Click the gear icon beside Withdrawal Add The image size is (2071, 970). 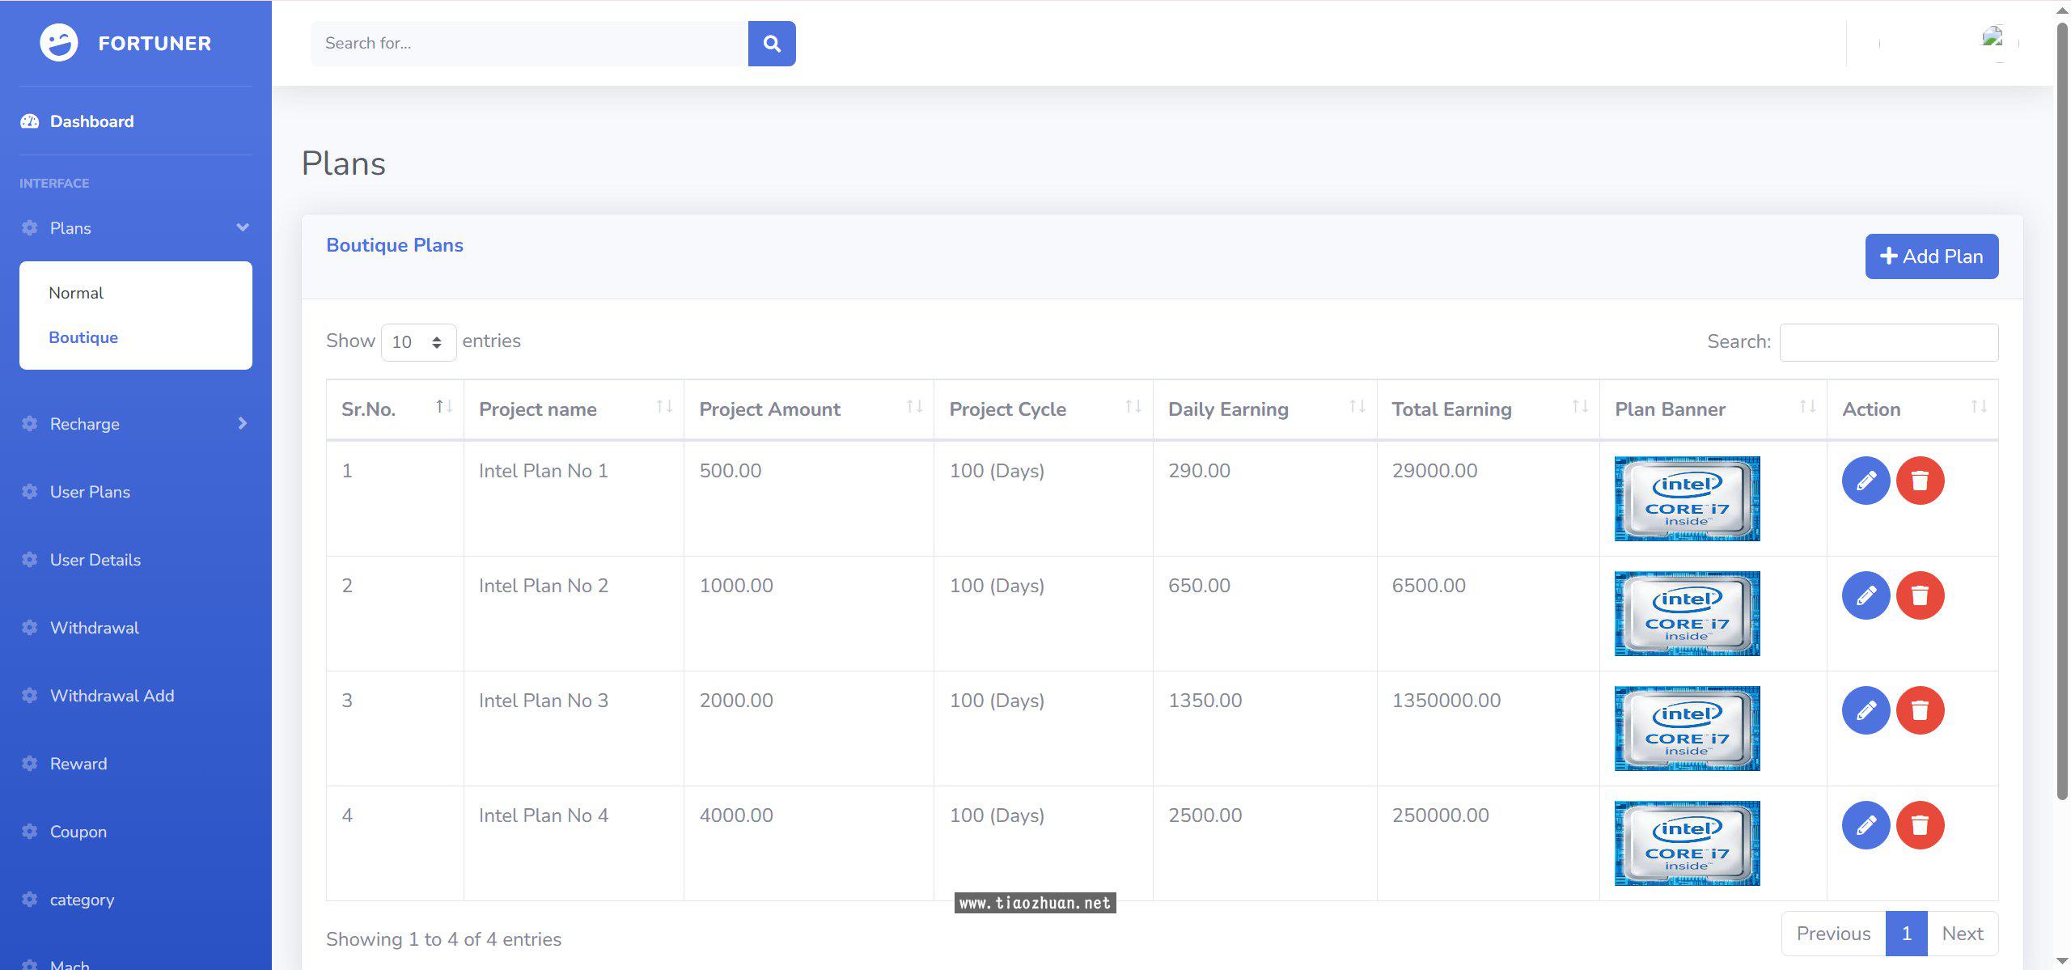(x=30, y=696)
